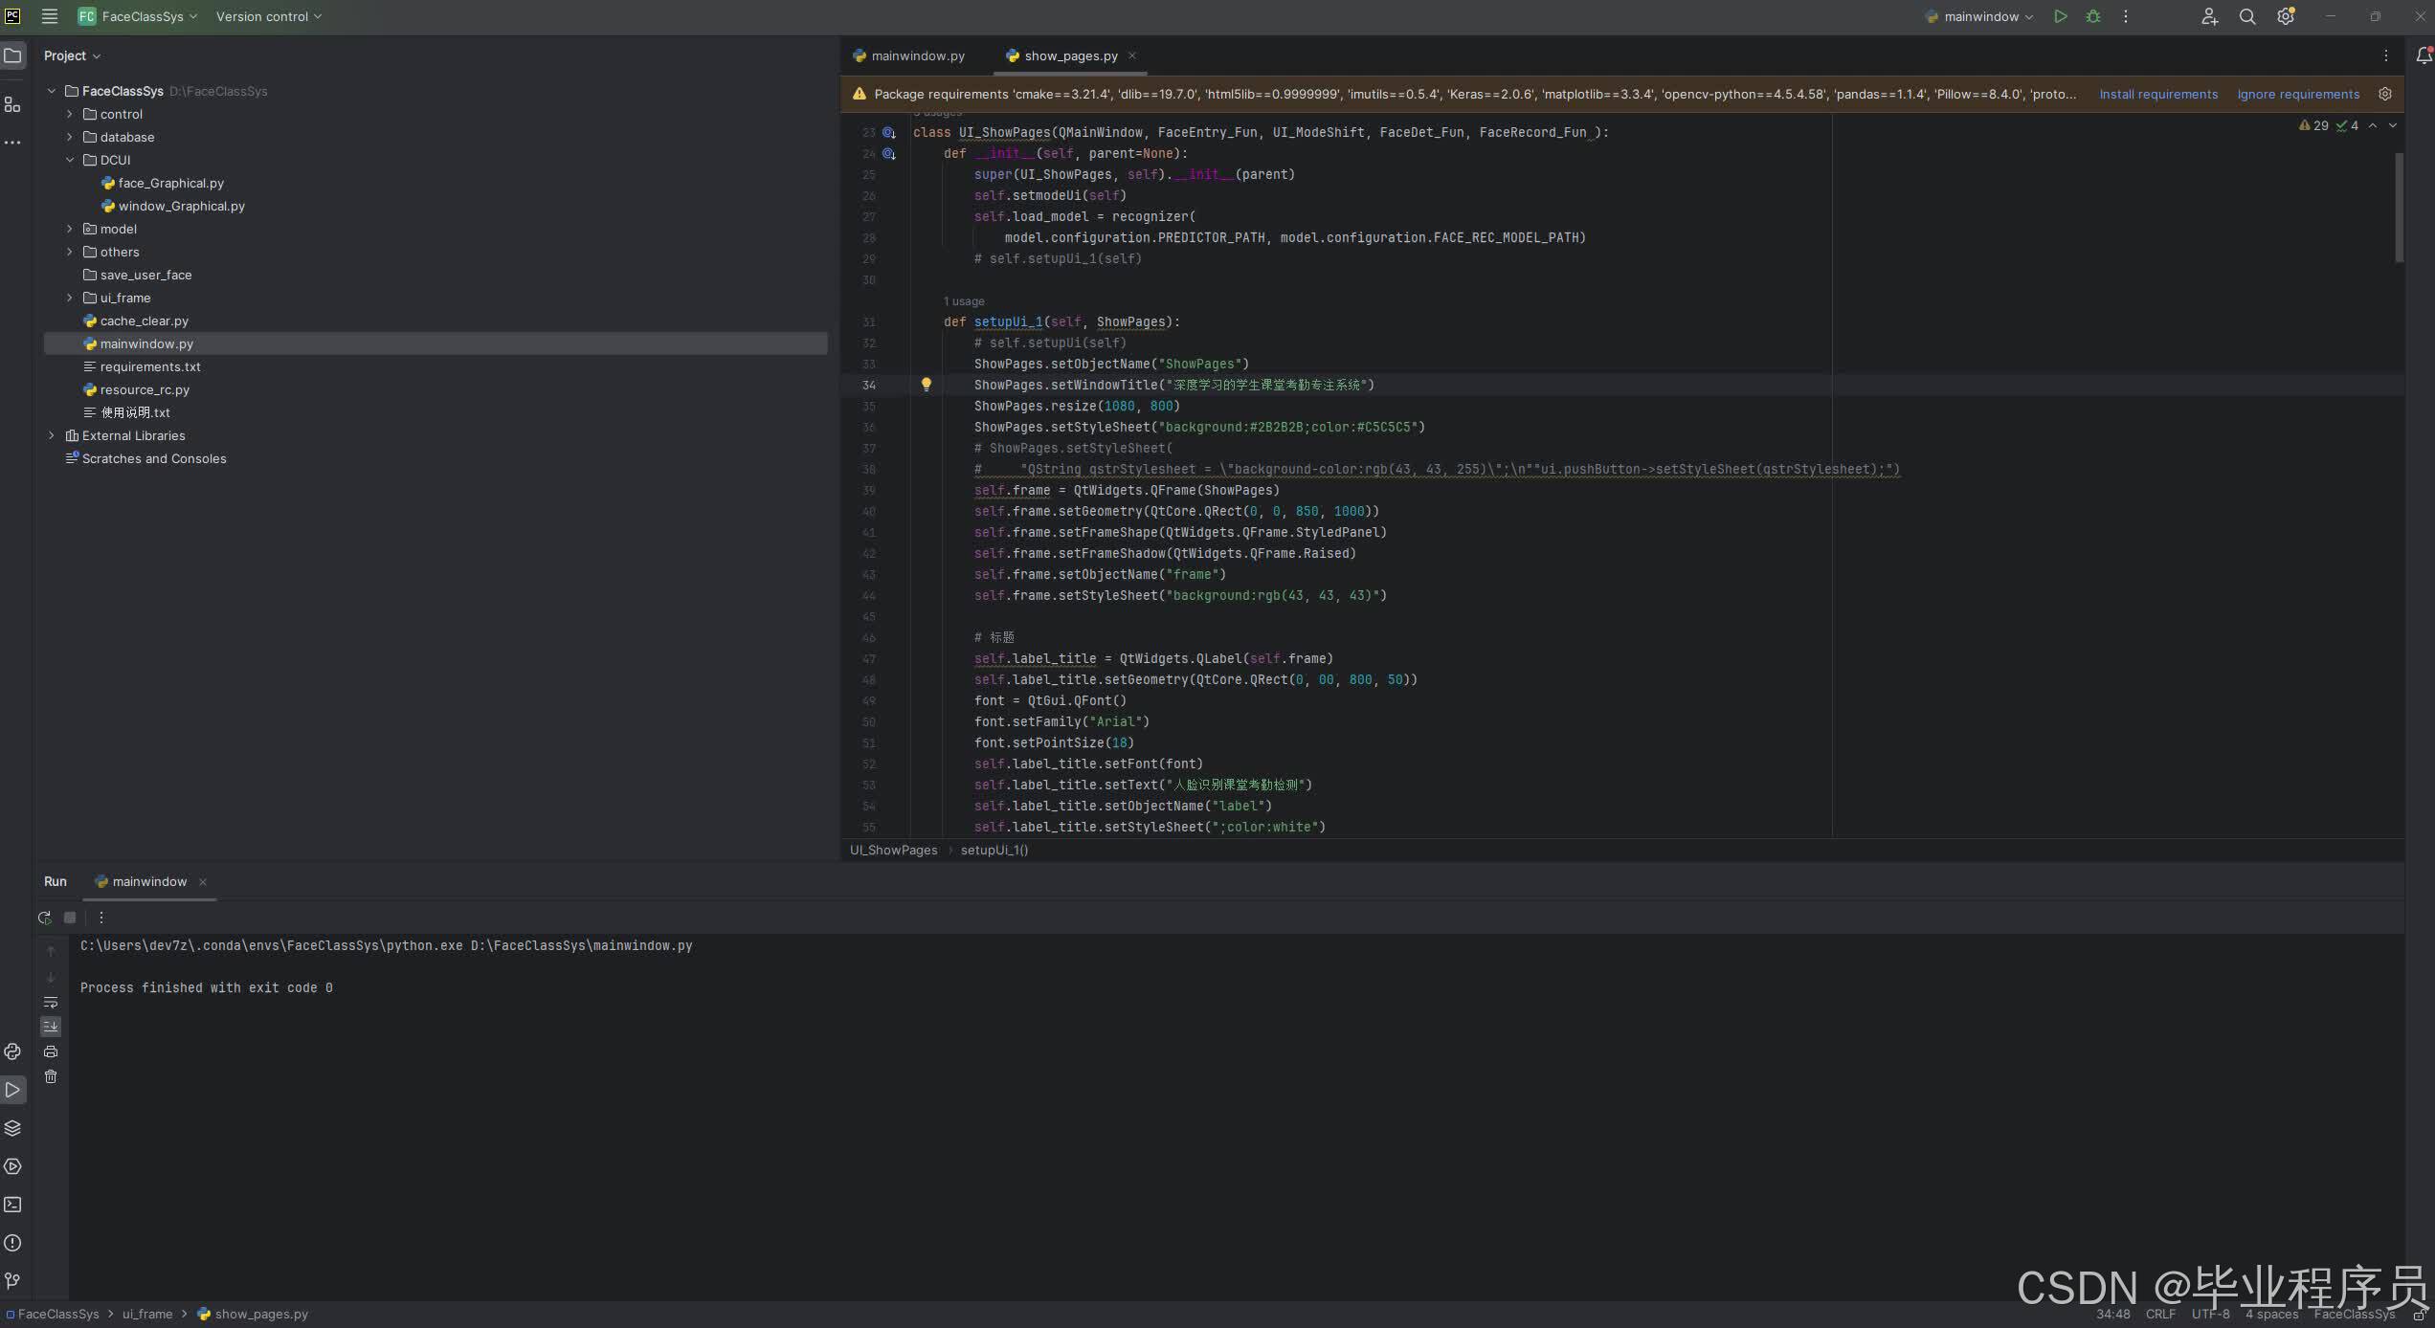Viewport: 2435px width, 1328px height.
Task: Switch to the mainwindow.py editor tab
Action: coord(909,55)
